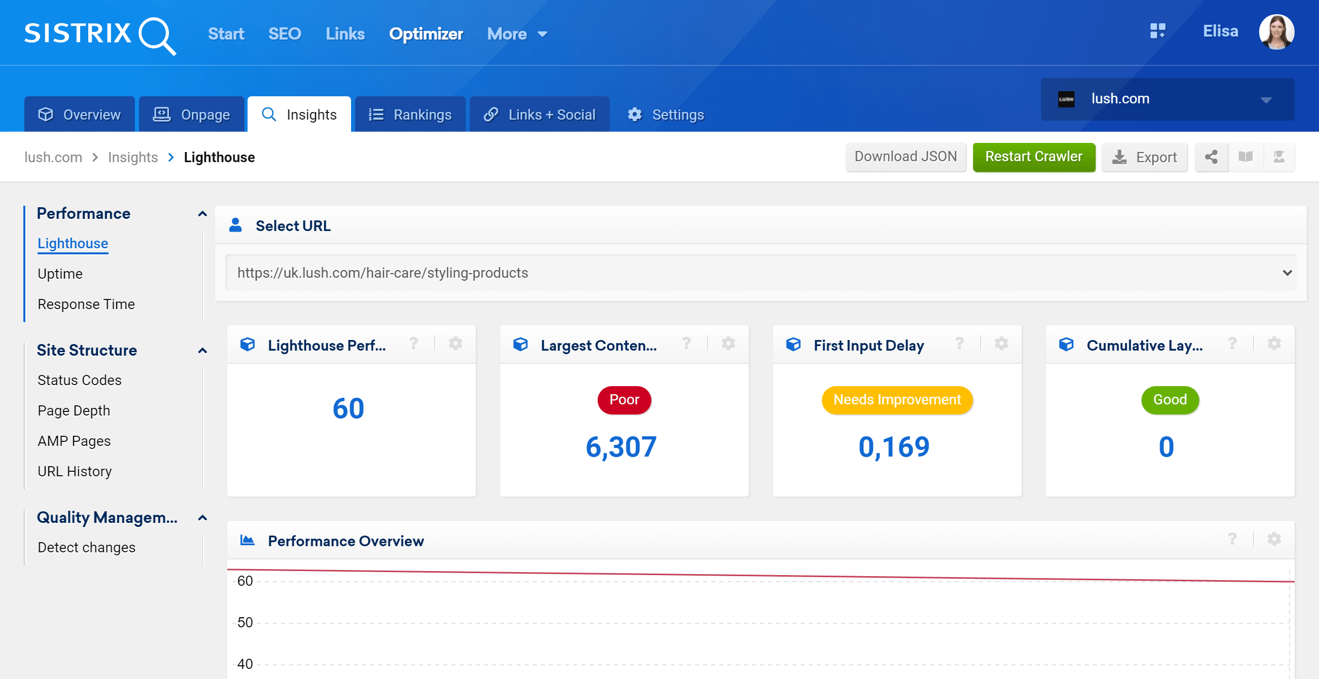Open the Settings tab
The image size is (1319, 679).
pos(666,115)
